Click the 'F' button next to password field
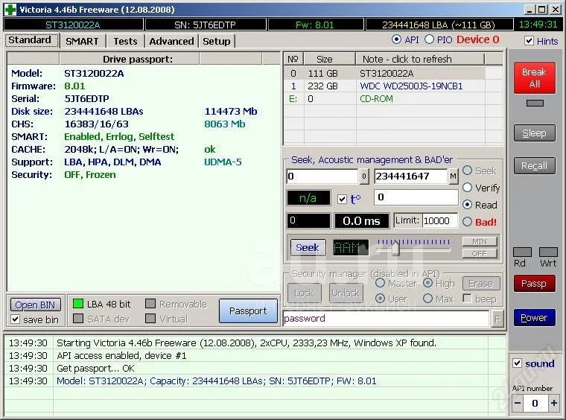This screenshot has height=420, width=566. (x=497, y=319)
